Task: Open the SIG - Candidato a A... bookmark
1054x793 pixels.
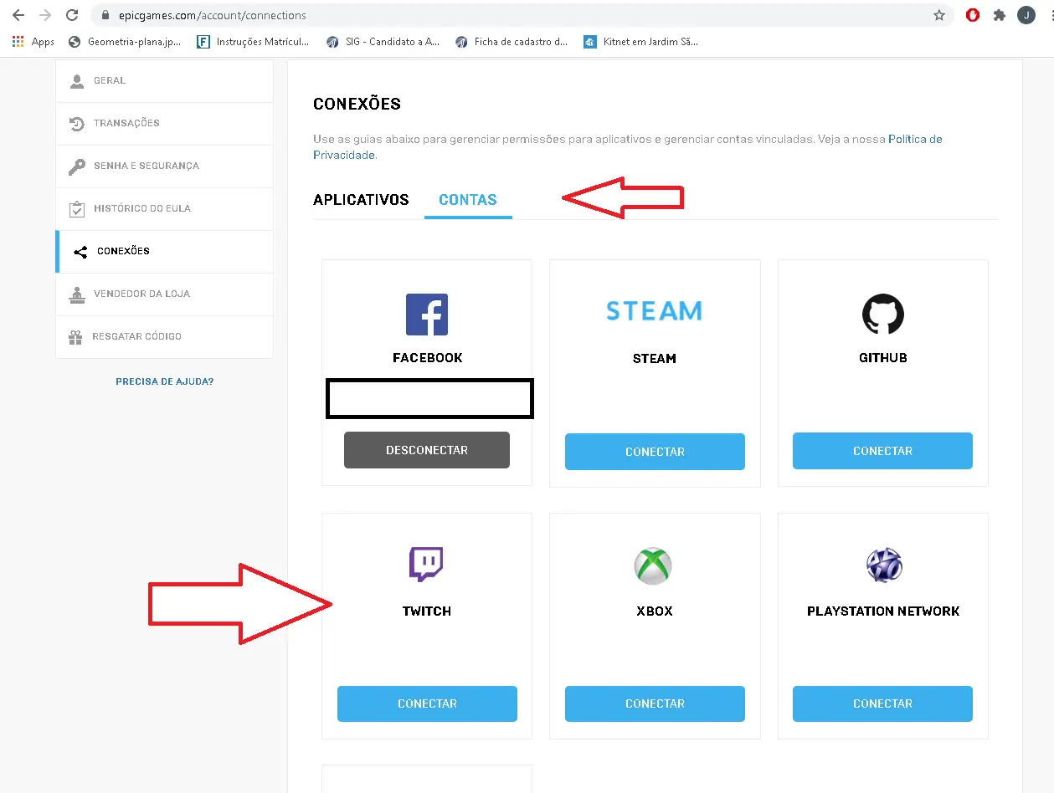Action: tap(383, 41)
